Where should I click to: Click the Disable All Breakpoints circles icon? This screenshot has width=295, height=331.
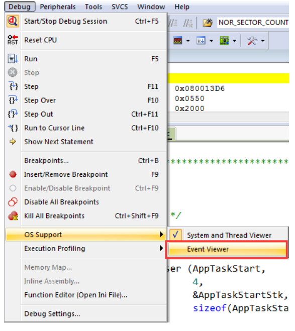coord(13,202)
